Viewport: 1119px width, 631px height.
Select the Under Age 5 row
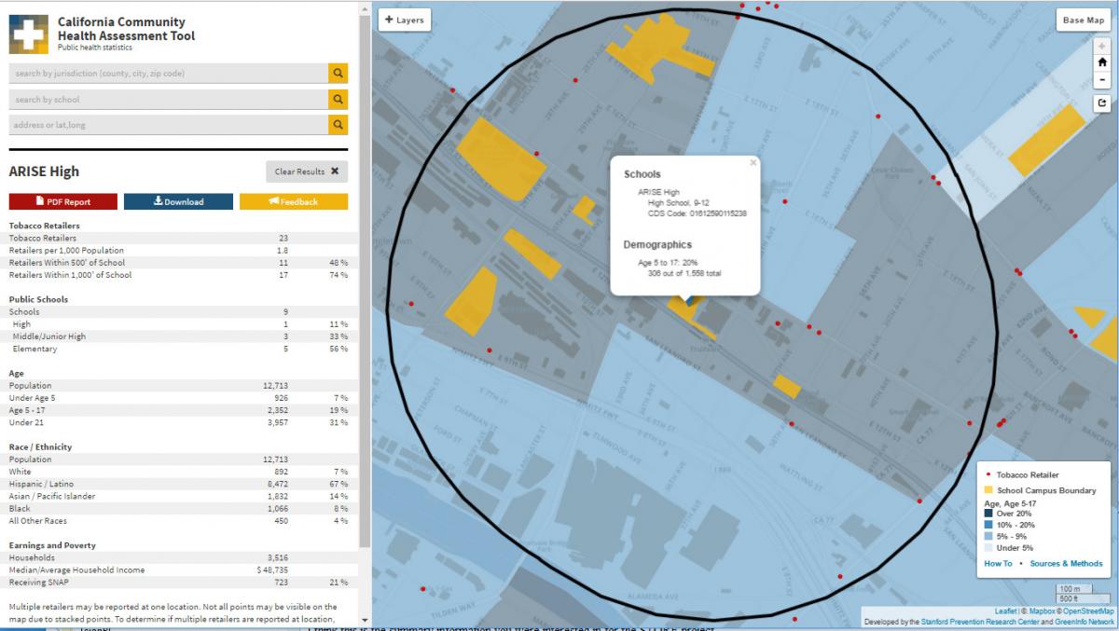click(x=178, y=398)
